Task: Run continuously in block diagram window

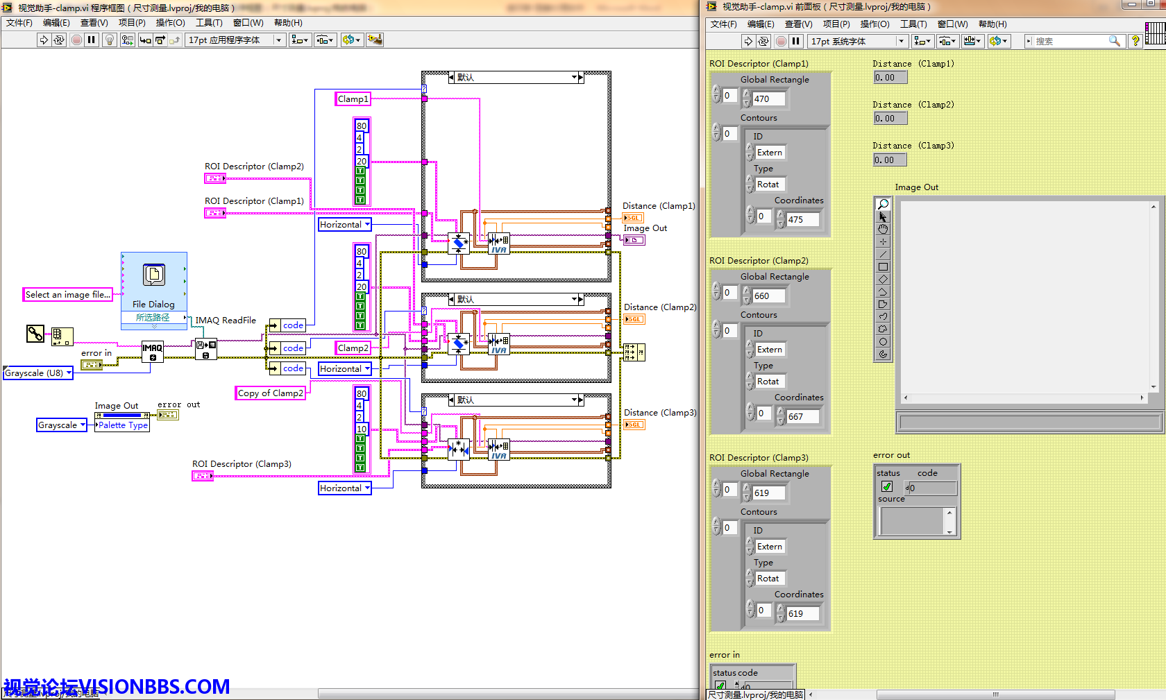Action: tap(59, 40)
